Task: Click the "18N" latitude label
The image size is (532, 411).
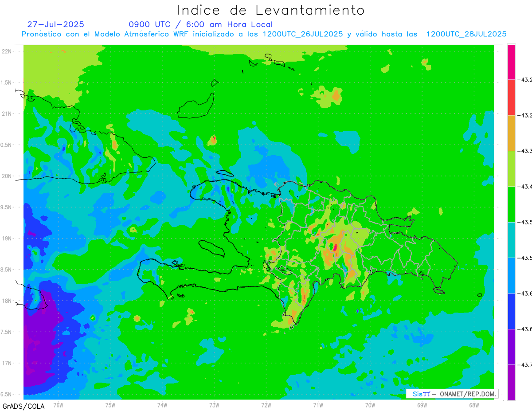Action: tap(8, 301)
